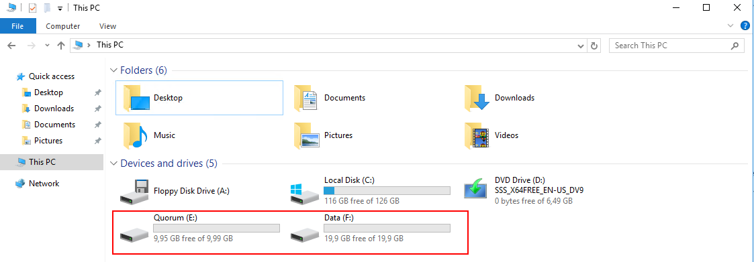Click Quorum (E:) capacity bar
The image size is (754, 262).
pos(216,228)
